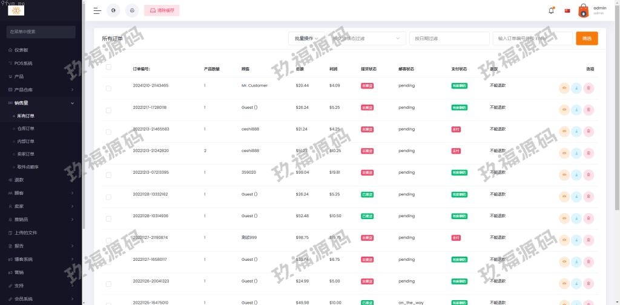Delete order 20221213-21465583 with trash icon
Viewport: 620px width, 305px height.
pos(589,131)
